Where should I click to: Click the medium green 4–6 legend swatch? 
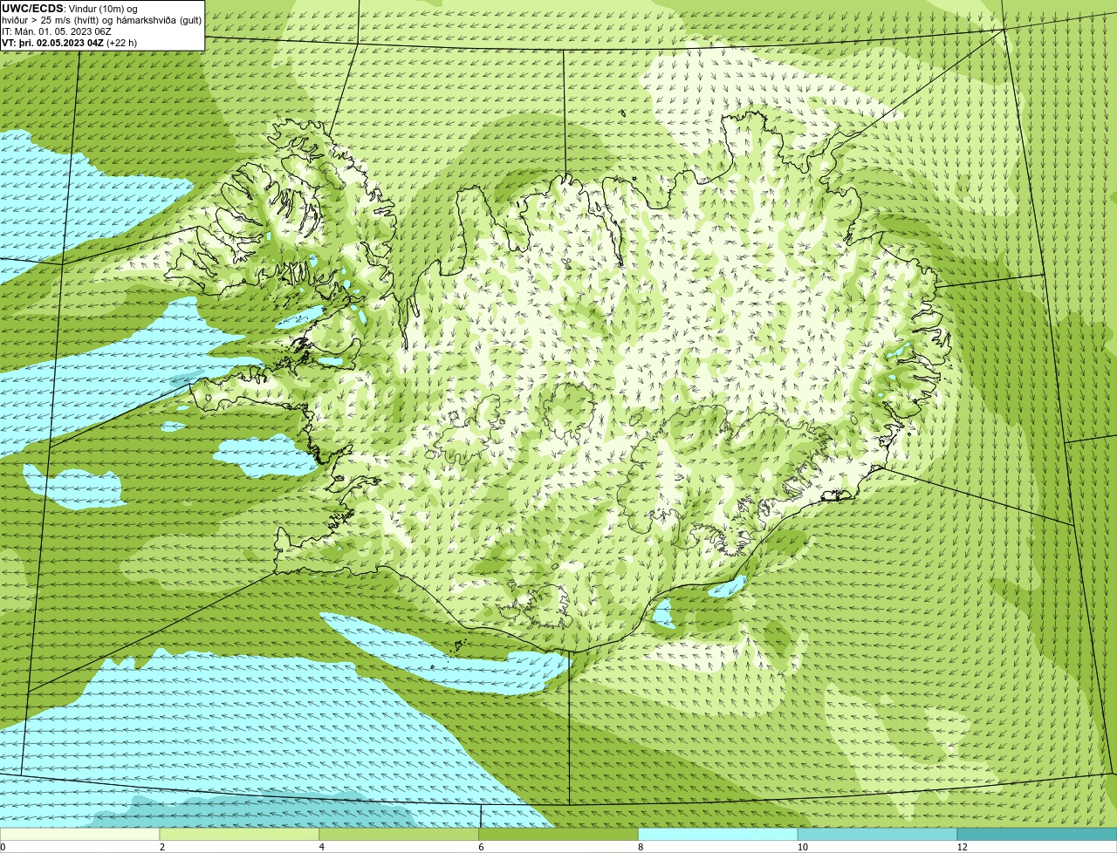(399, 834)
